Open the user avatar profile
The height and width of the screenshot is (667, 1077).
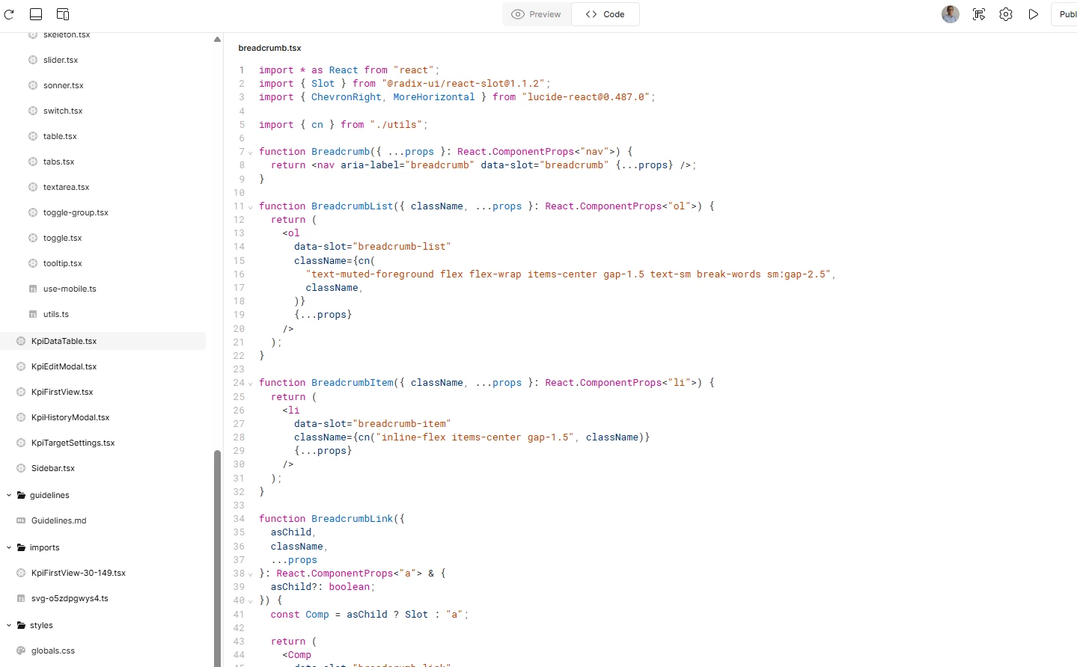[x=951, y=14]
